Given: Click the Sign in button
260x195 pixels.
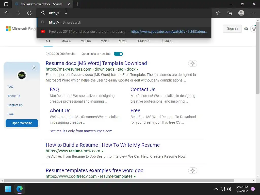Looking at the screenshot, I should (232, 28).
